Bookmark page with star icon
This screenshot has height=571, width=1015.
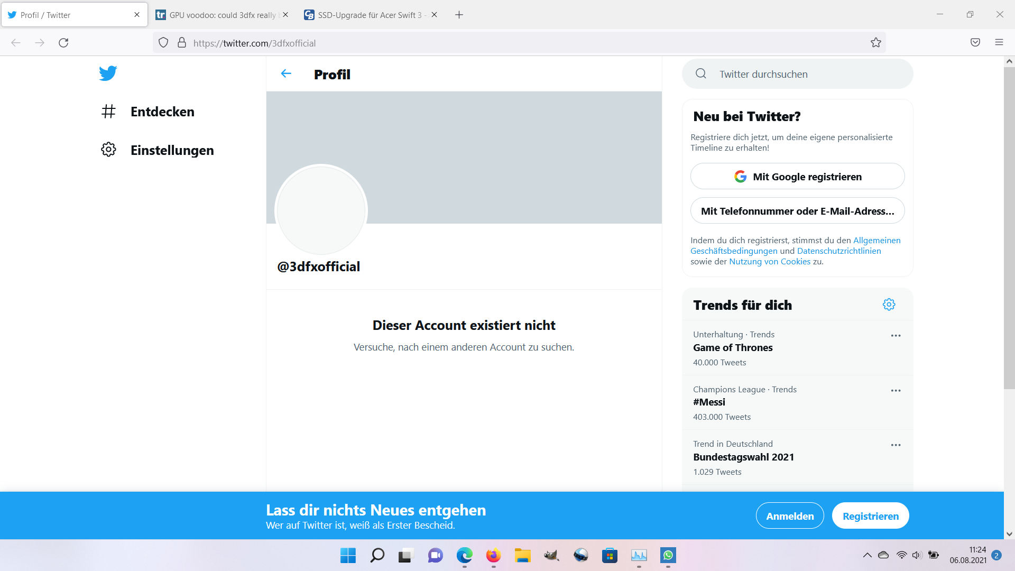tap(876, 43)
